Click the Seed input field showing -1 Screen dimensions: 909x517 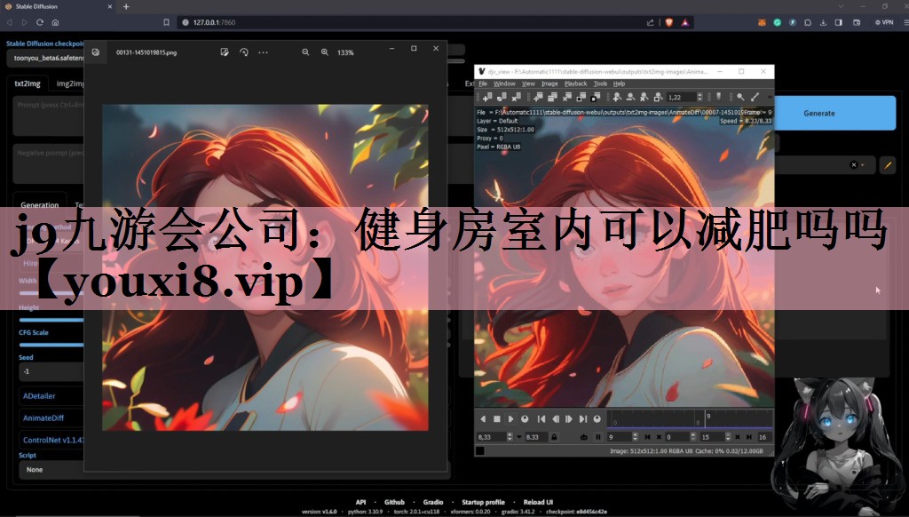pos(51,371)
